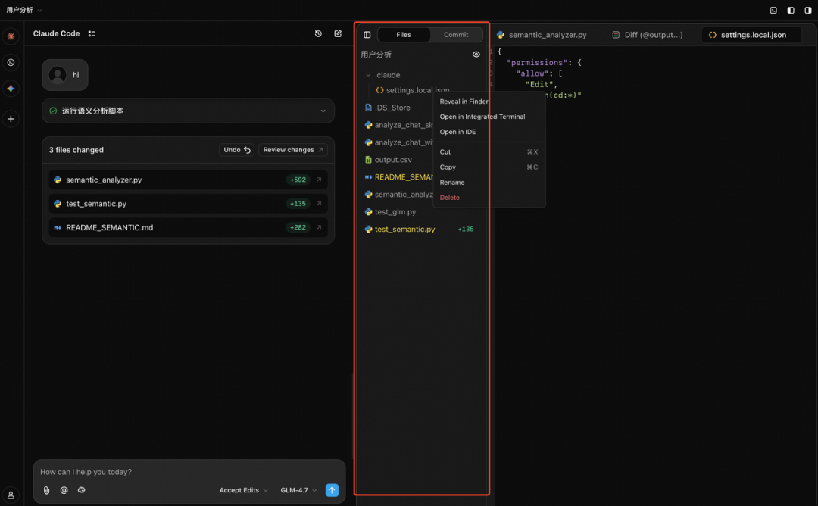This screenshot has width=818, height=506.
Task: Open the Accept Edits mode dropdown
Action: (244, 490)
